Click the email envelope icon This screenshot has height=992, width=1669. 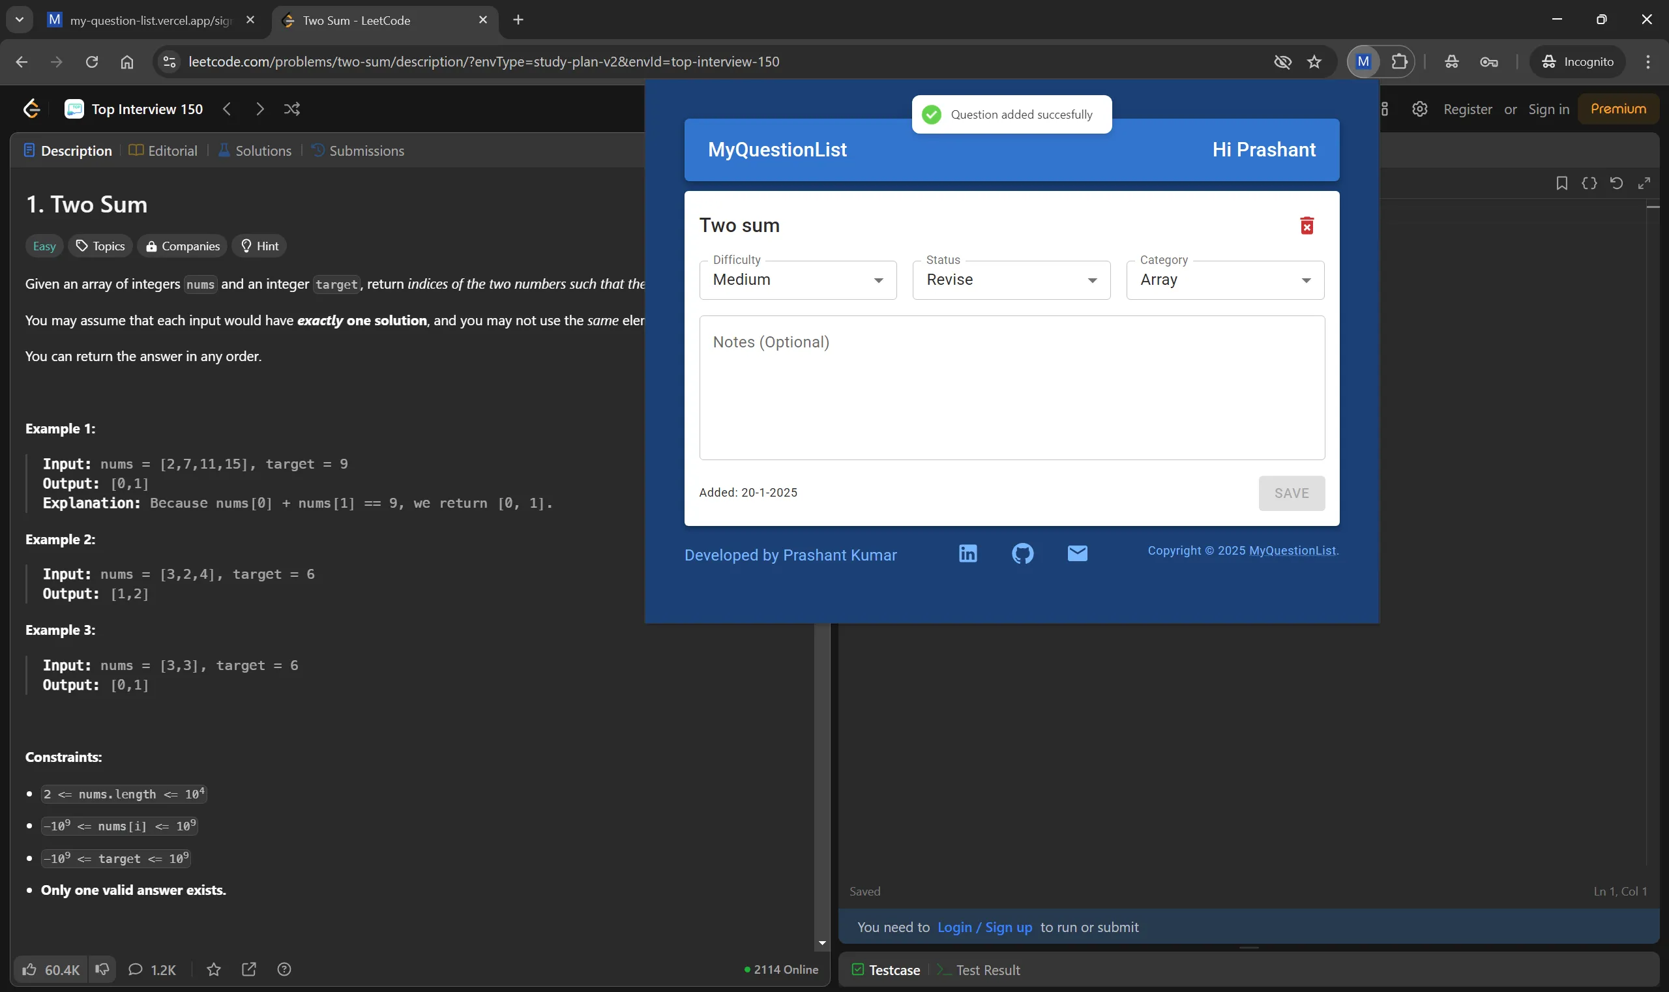tap(1077, 553)
